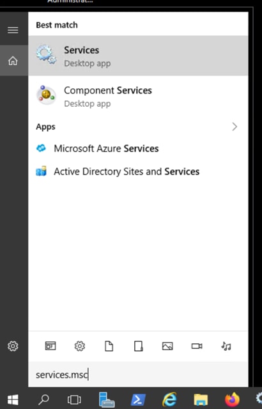Viewport: 262px width, 409px height.
Task: Open Task View on the taskbar
Action: coord(74,399)
